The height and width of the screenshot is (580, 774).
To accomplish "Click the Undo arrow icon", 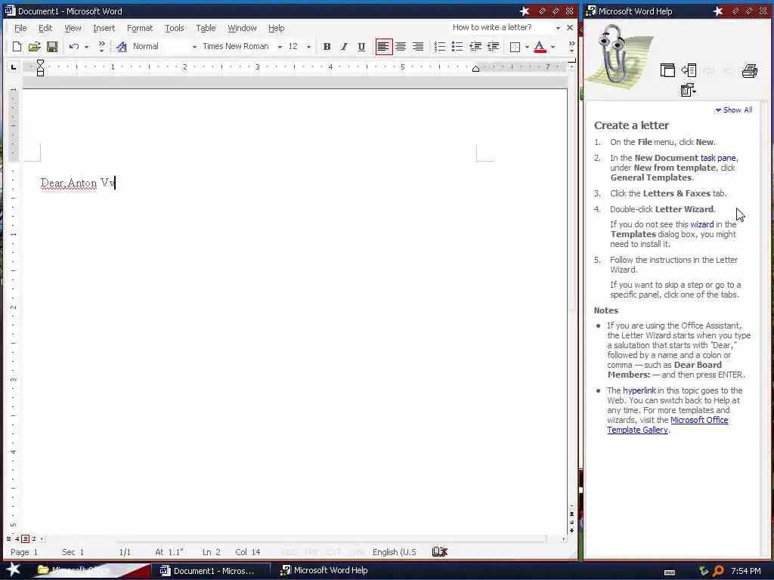I will (x=74, y=47).
